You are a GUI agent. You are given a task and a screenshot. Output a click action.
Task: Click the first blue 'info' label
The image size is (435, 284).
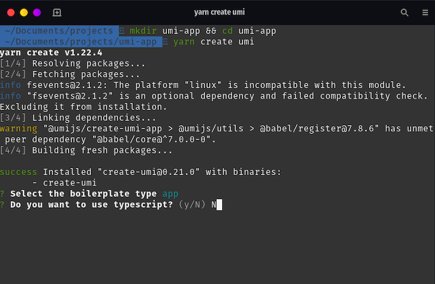point(10,85)
